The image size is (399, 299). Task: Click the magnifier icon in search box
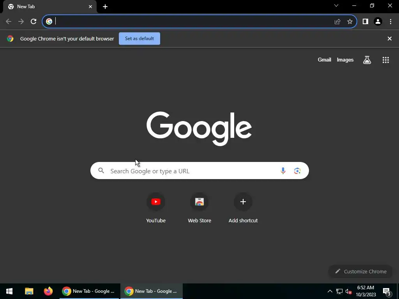tap(101, 171)
